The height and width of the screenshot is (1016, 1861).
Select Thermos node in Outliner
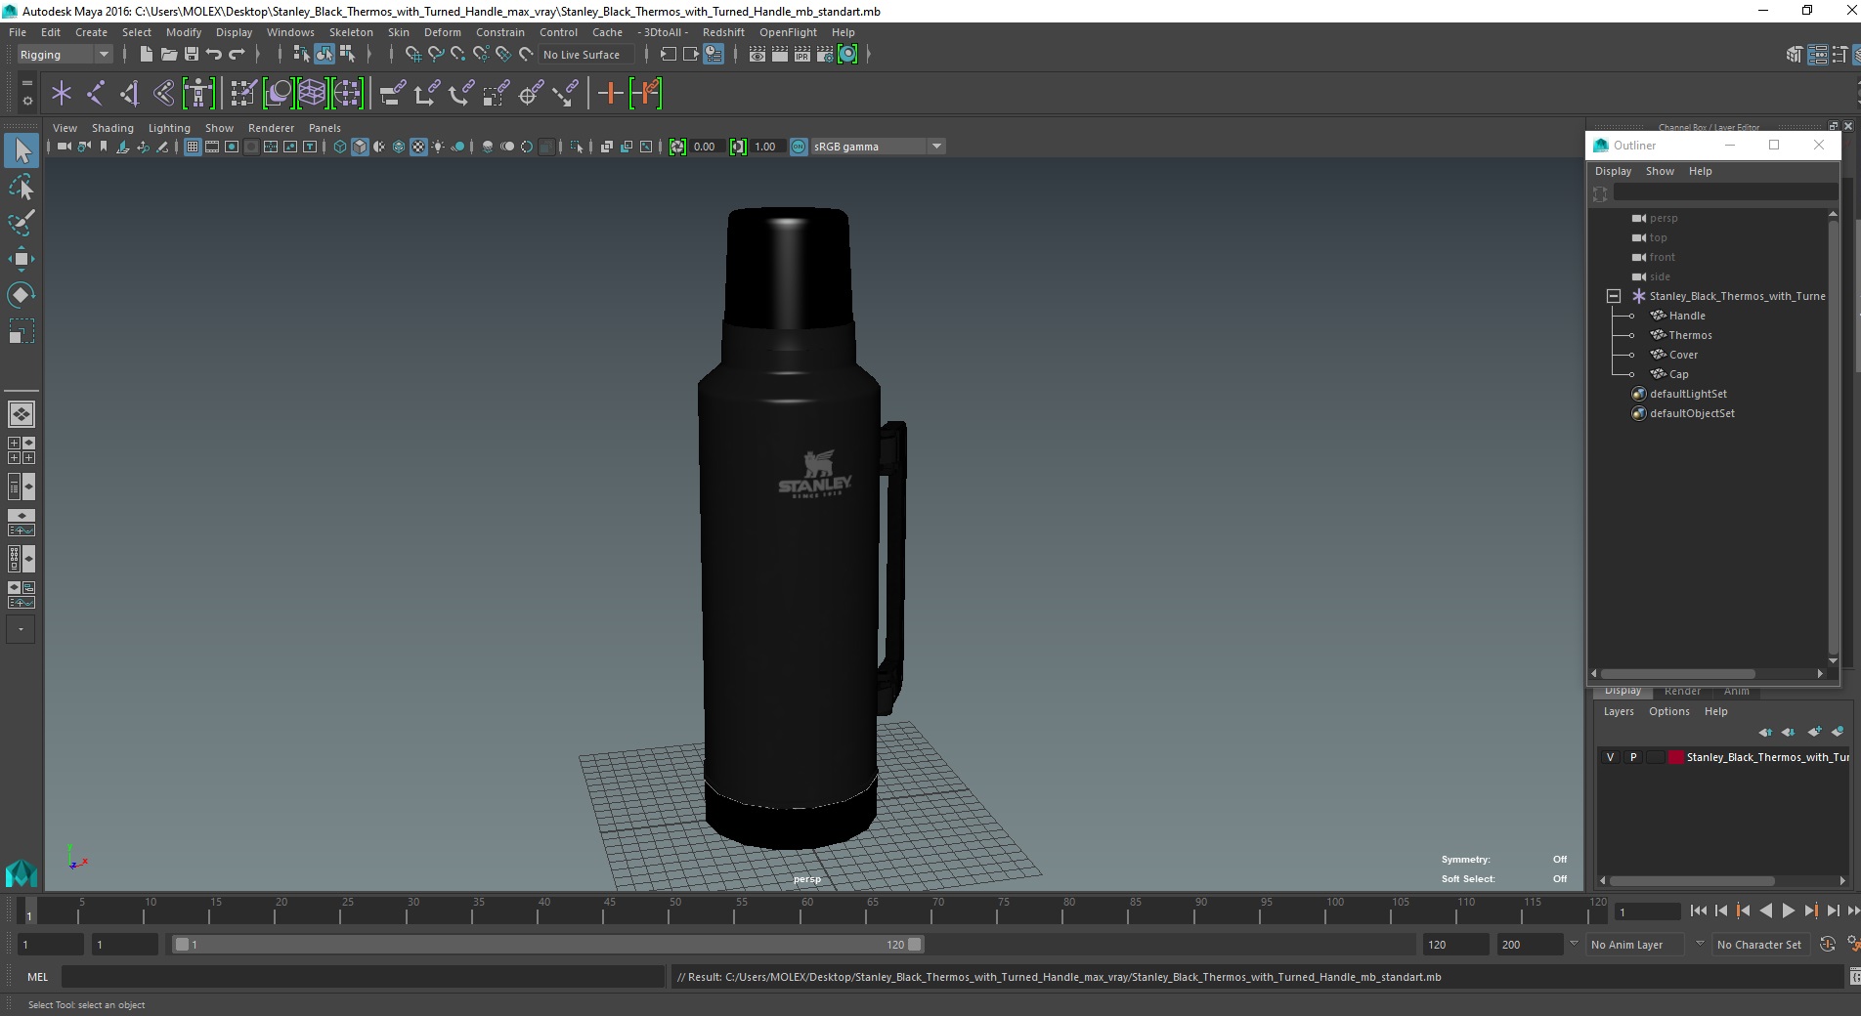pyautogui.click(x=1690, y=335)
